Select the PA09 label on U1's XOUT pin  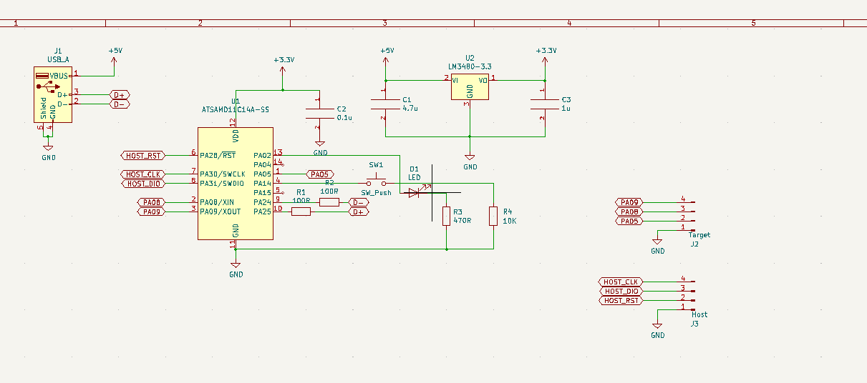coord(151,212)
